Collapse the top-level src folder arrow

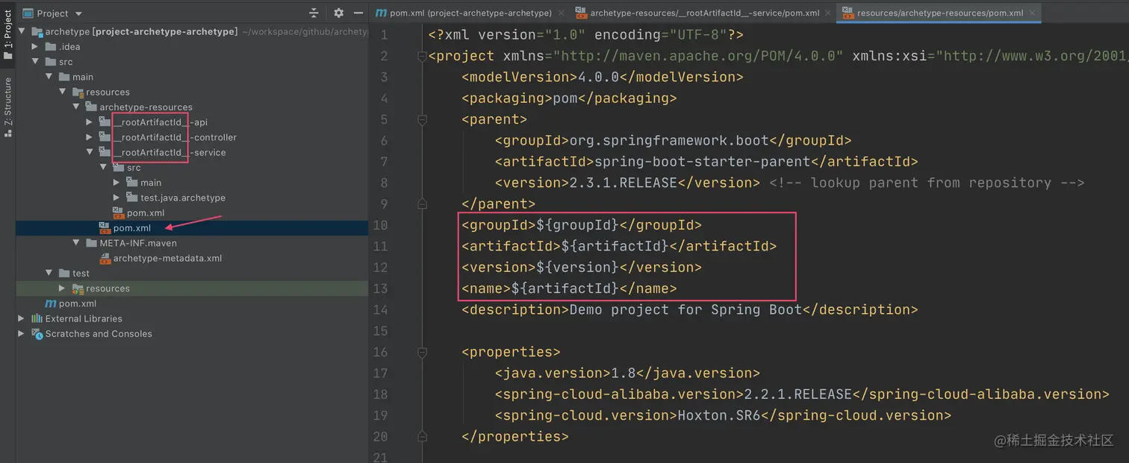click(x=35, y=62)
